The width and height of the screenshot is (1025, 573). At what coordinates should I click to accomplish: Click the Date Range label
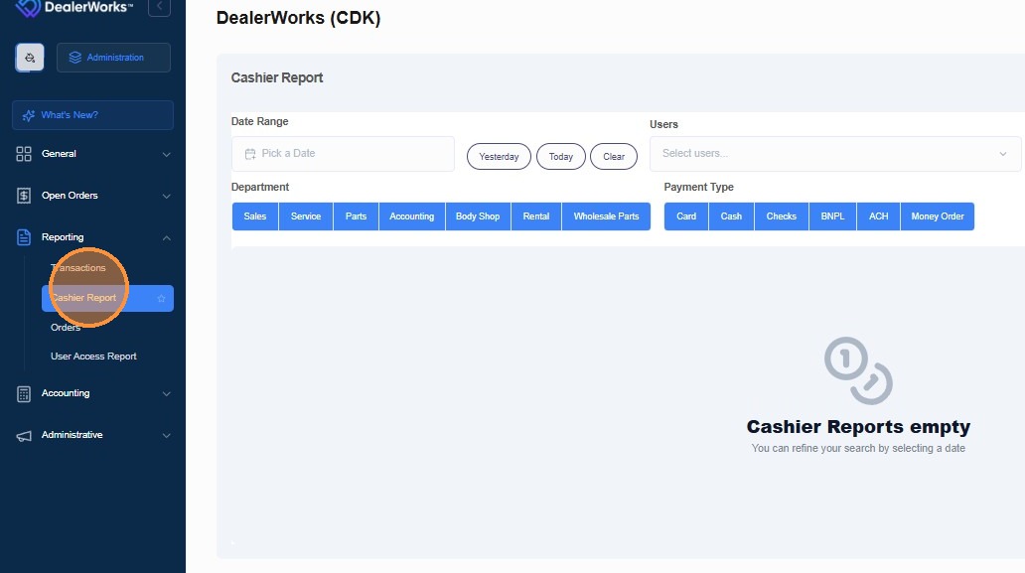point(259,121)
